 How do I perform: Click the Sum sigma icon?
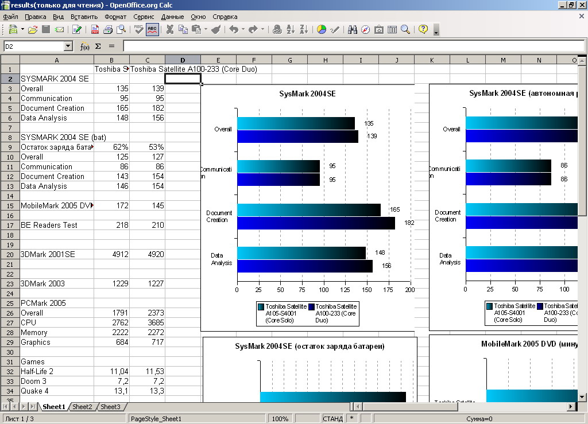tap(98, 46)
